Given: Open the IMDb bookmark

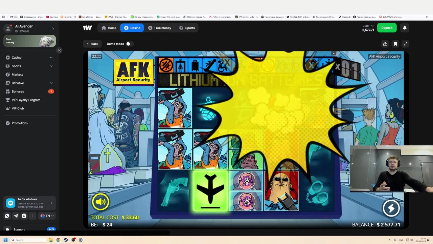Looking at the screenshot, I should [x=115, y=17].
